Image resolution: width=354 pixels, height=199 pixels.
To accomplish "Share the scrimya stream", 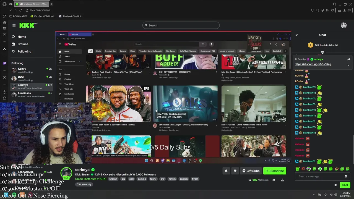I will point(274,180).
